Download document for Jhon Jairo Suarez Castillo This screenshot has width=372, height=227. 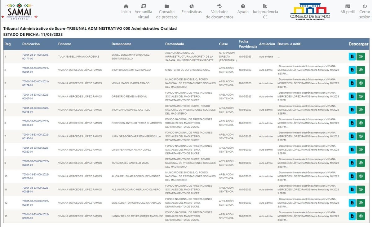point(352,110)
